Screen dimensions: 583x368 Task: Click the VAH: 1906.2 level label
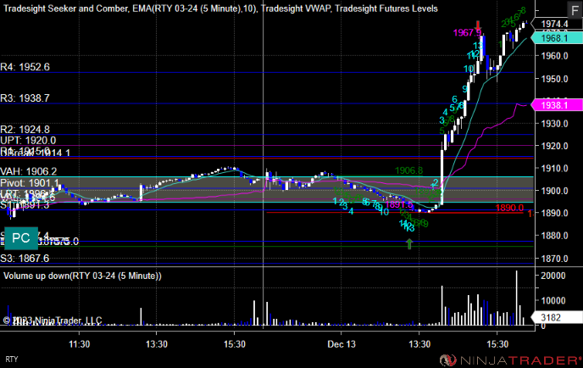[x=29, y=171]
